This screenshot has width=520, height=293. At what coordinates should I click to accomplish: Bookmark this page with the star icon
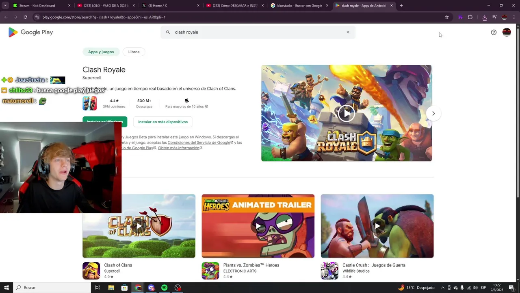point(447,17)
